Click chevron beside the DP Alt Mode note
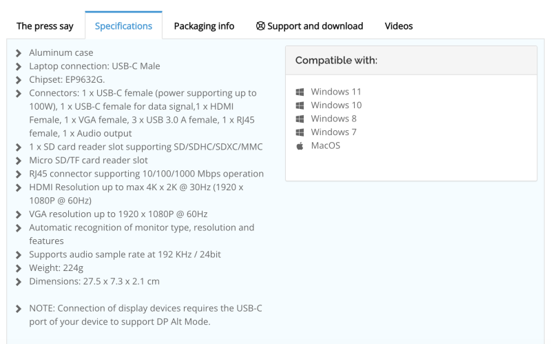Viewport: 551px width, 344px height. [x=19, y=309]
